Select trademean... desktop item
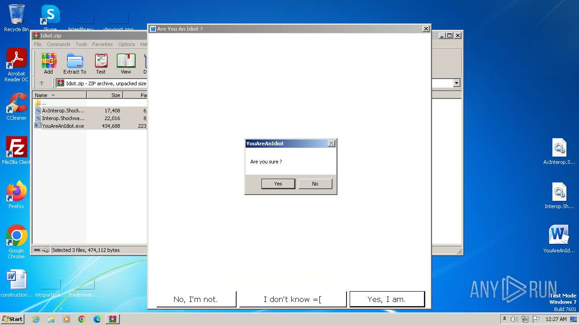 [84, 287]
